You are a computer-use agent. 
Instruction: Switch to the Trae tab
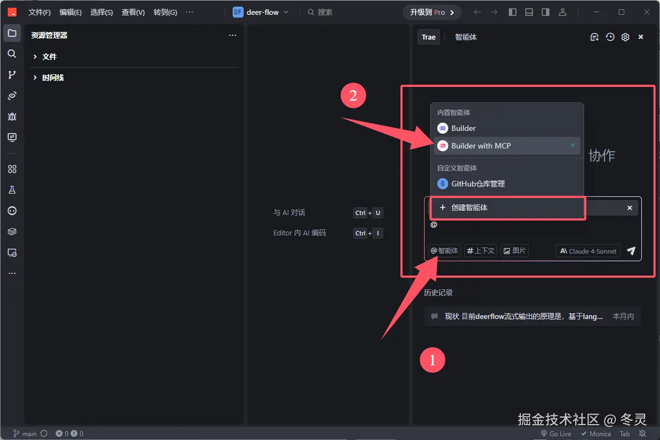click(428, 37)
